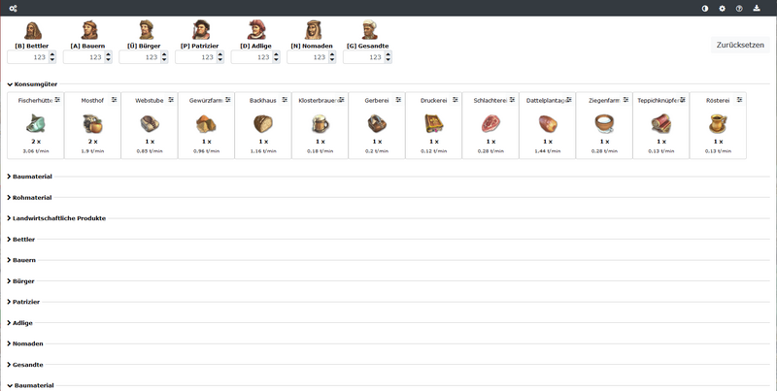Click the download icon in top bar
The height and width of the screenshot is (391, 777).
[757, 9]
